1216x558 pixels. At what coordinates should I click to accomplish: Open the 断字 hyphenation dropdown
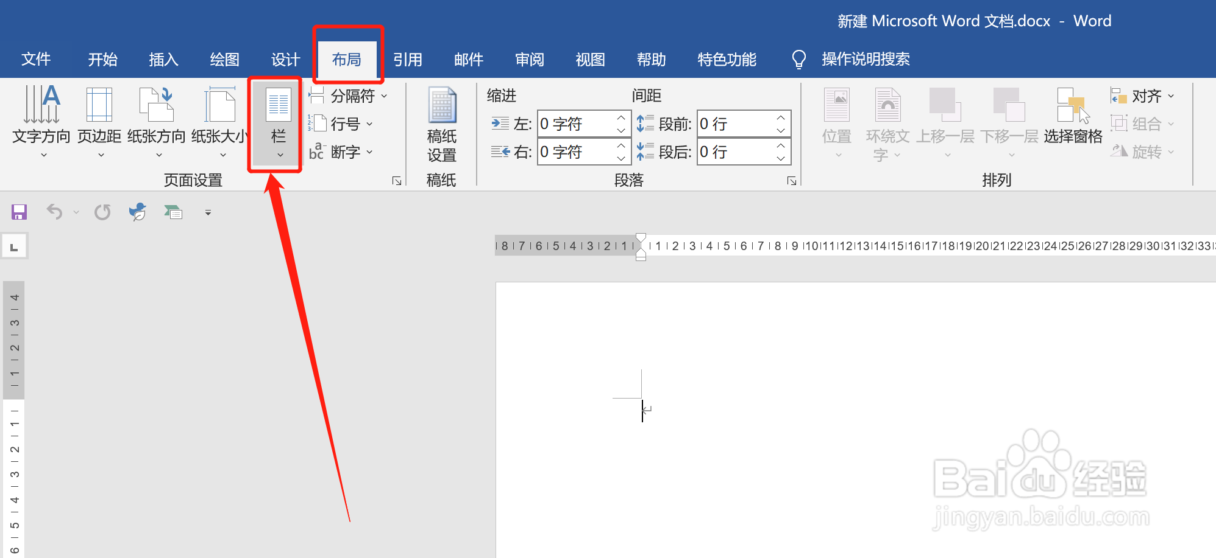341,152
